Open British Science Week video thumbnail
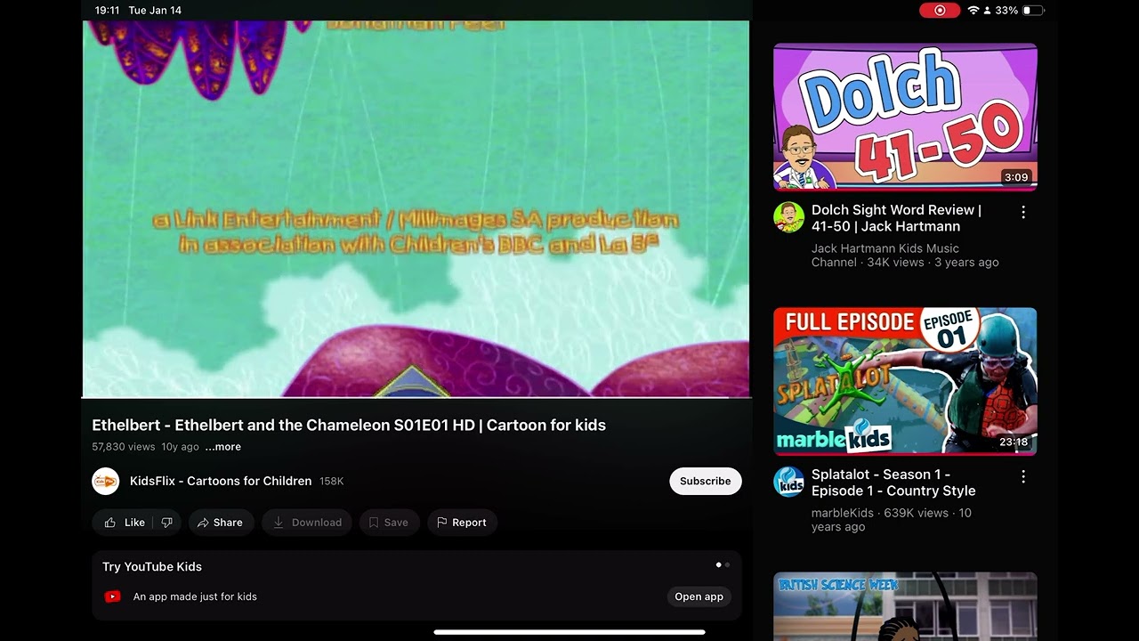 pyautogui.click(x=905, y=606)
